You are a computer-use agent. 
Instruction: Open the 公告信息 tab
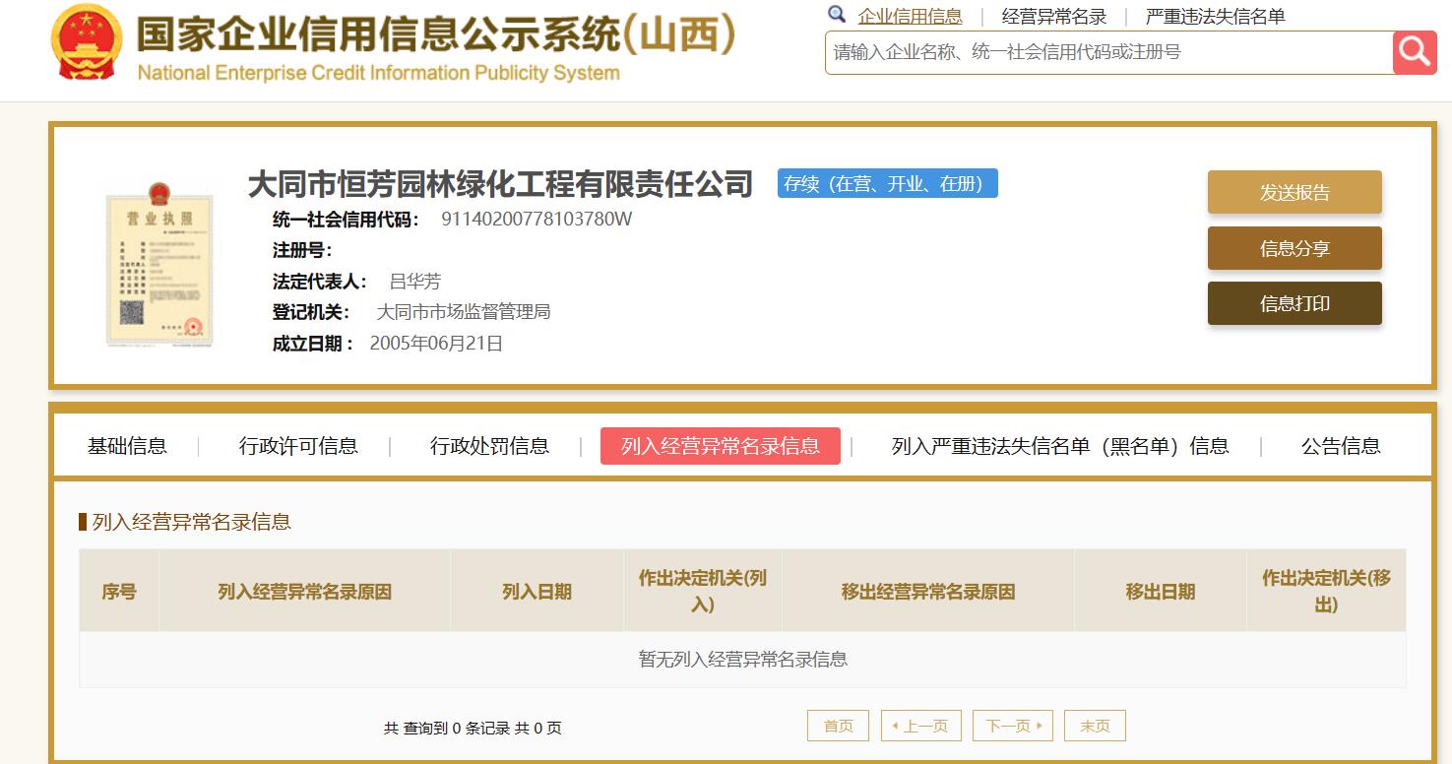tap(1341, 446)
